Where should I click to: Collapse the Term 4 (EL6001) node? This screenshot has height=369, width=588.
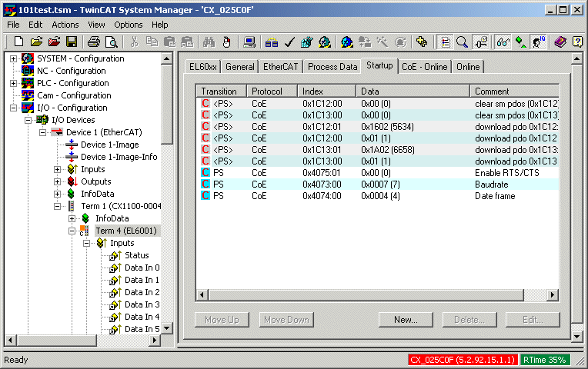(x=70, y=231)
